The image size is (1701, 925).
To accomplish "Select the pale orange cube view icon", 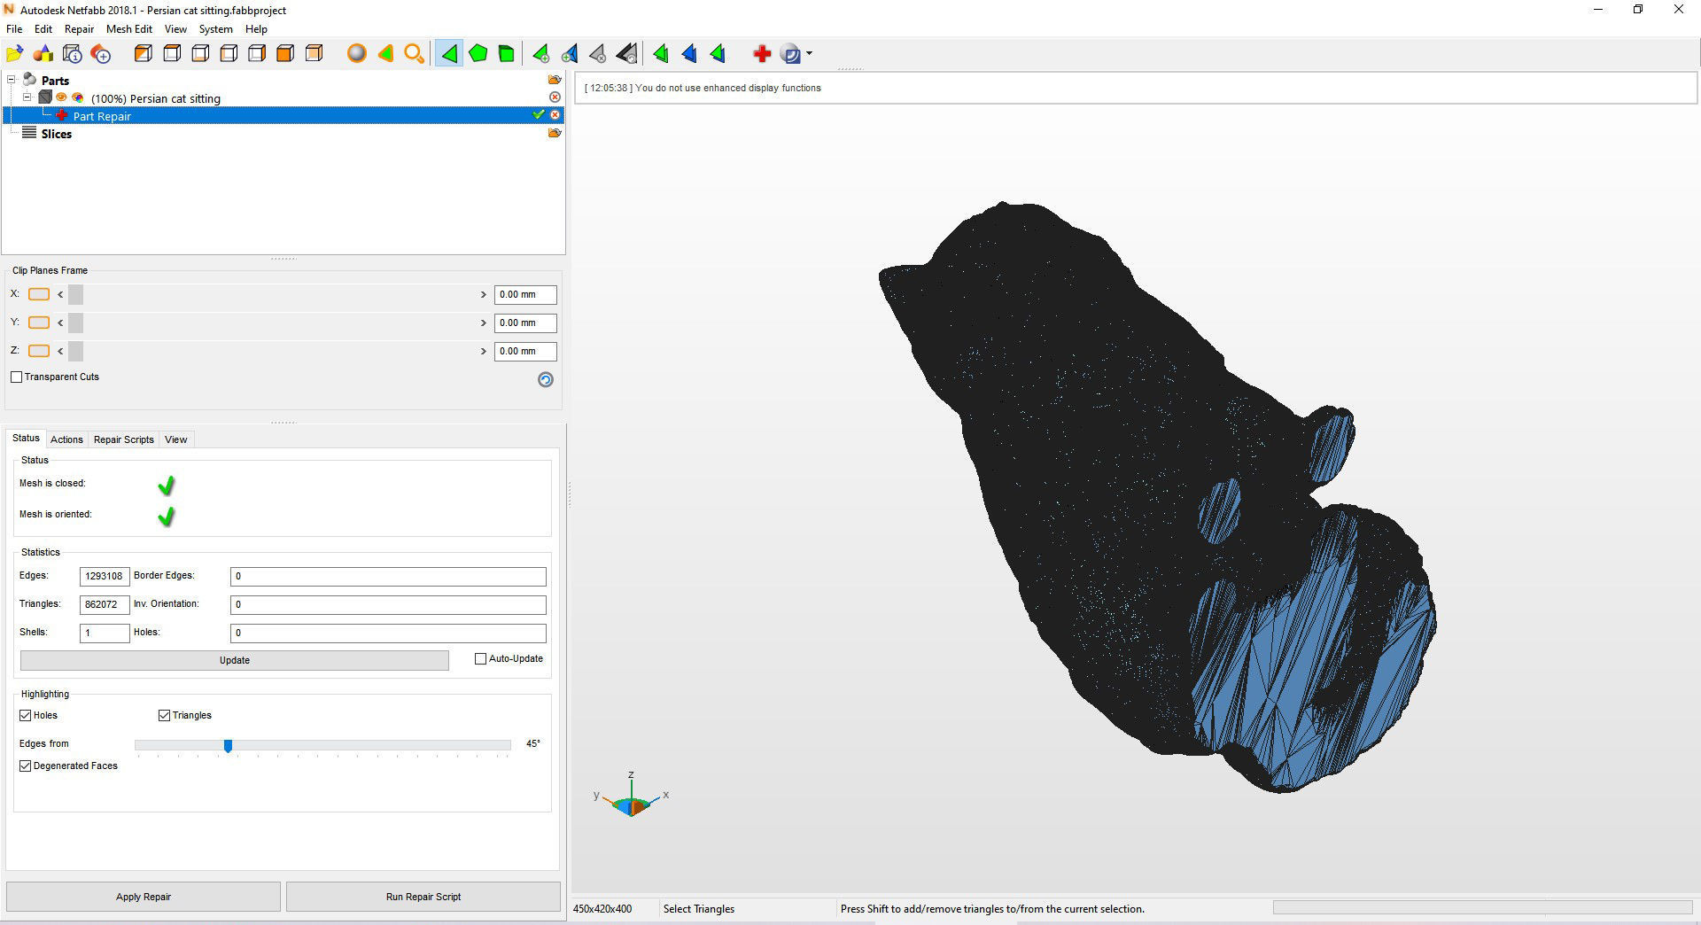I will pyautogui.click(x=314, y=54).
